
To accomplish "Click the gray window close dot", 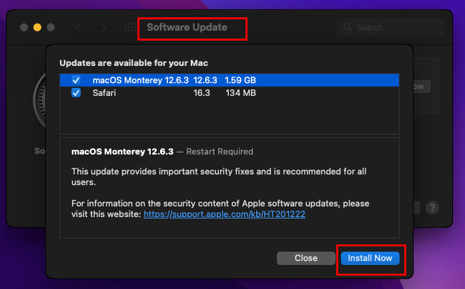I will coord(24,27).
